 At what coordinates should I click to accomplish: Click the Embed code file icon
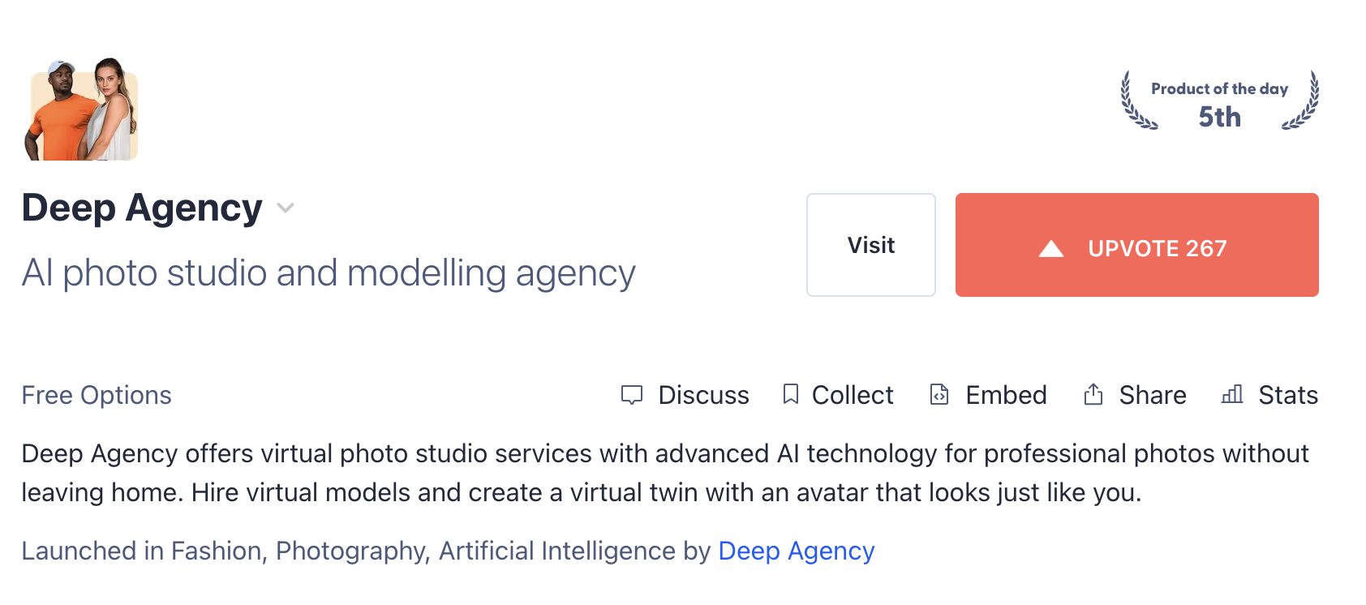pos(939,394)
